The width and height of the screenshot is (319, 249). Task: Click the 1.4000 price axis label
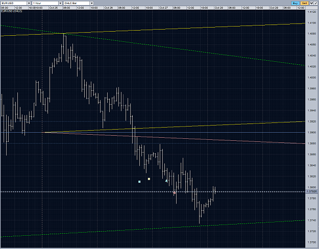point(312,78)
